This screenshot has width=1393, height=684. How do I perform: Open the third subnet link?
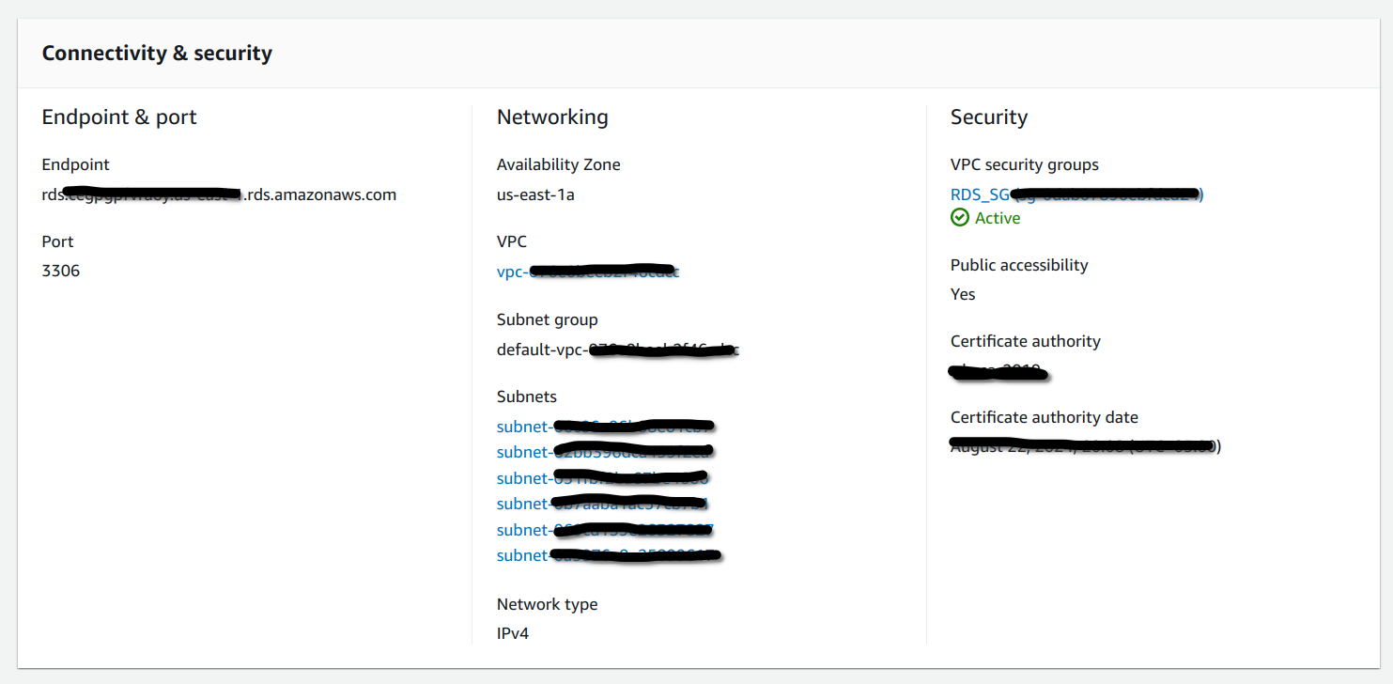tap(605, 477)
